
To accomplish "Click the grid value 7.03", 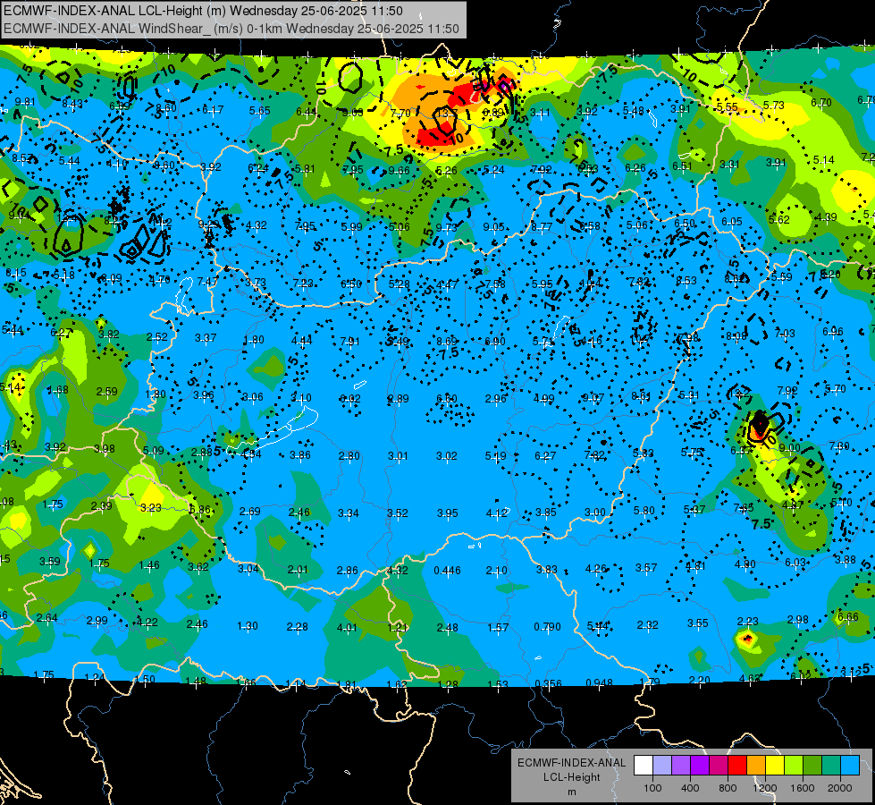I will tap(785, 334).
